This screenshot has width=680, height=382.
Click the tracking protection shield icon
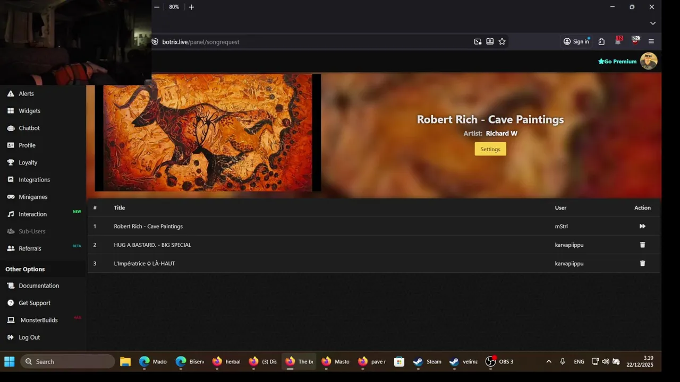tap(155, 42)
